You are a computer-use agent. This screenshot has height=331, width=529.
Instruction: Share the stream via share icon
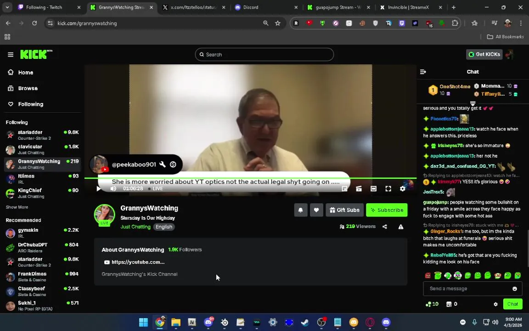(385, 227)
